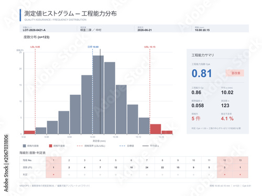262x196 pixels.
Task: Click the x-axis tick label 10.06
Action: click(115, 137)
